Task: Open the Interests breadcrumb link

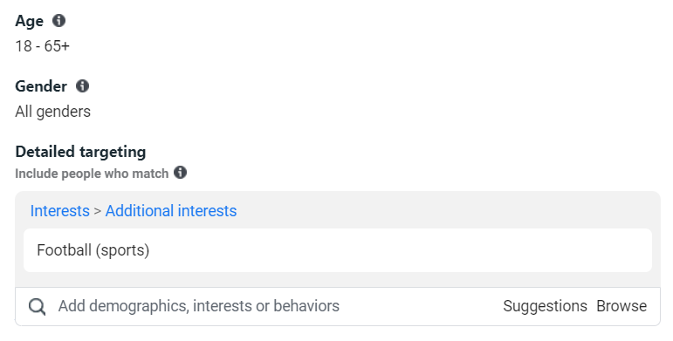Action: pyautogui.click(x=60, y=211)
